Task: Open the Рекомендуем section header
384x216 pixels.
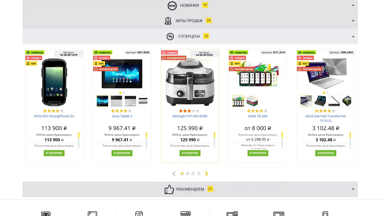Action: [x=190, y=189]
